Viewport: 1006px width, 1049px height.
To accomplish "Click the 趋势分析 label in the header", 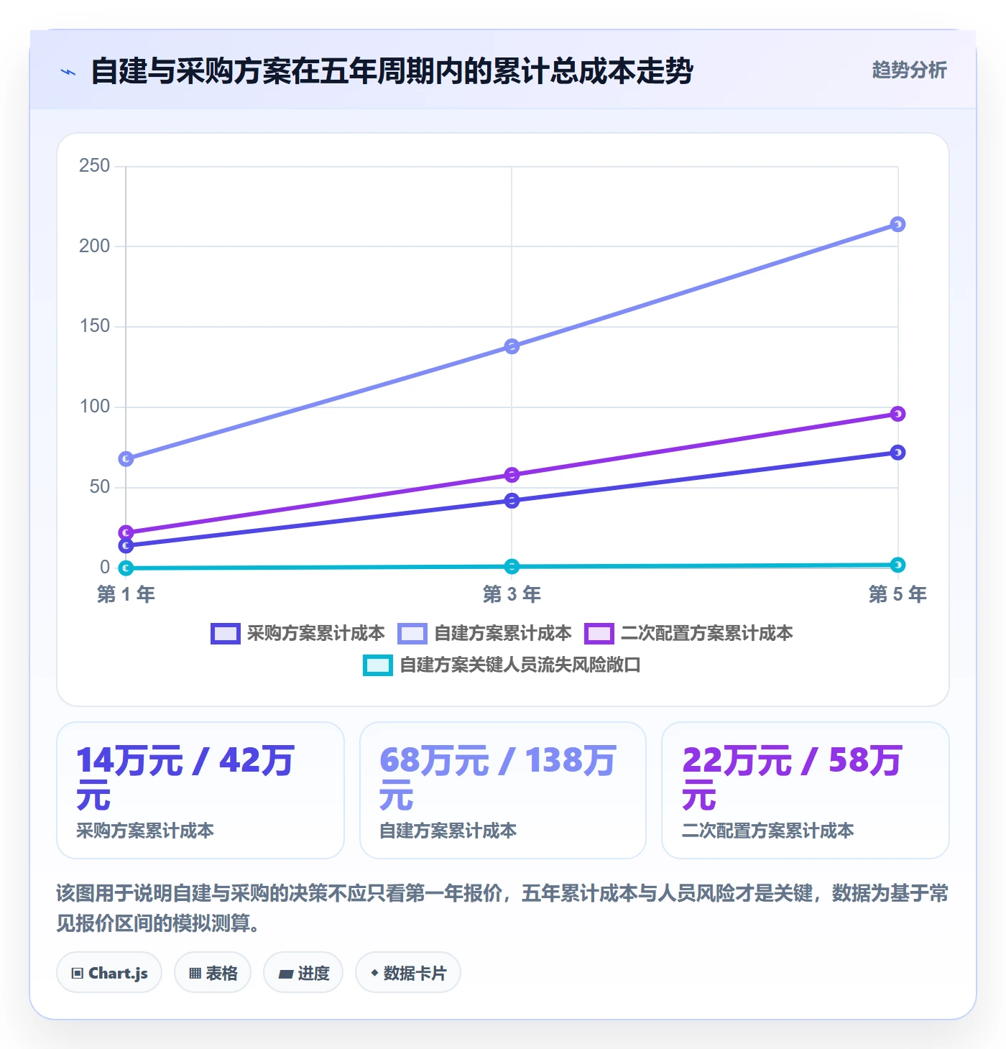I will pyautogui.click(x=909, y=70).
